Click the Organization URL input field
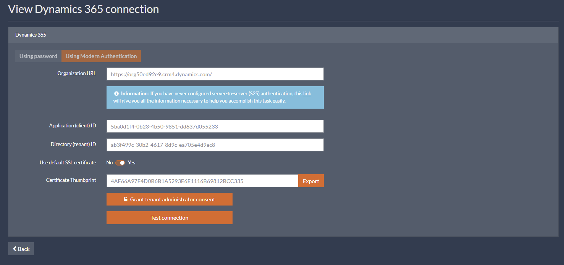 215,74
